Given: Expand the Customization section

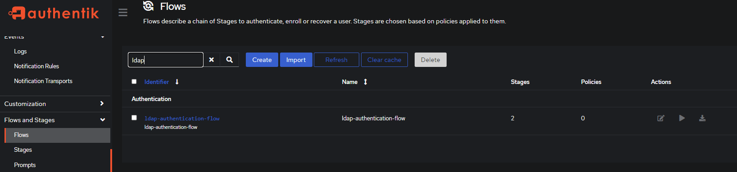Looking at the screenshot, I should pyautogui.click(x=102, y=103).
